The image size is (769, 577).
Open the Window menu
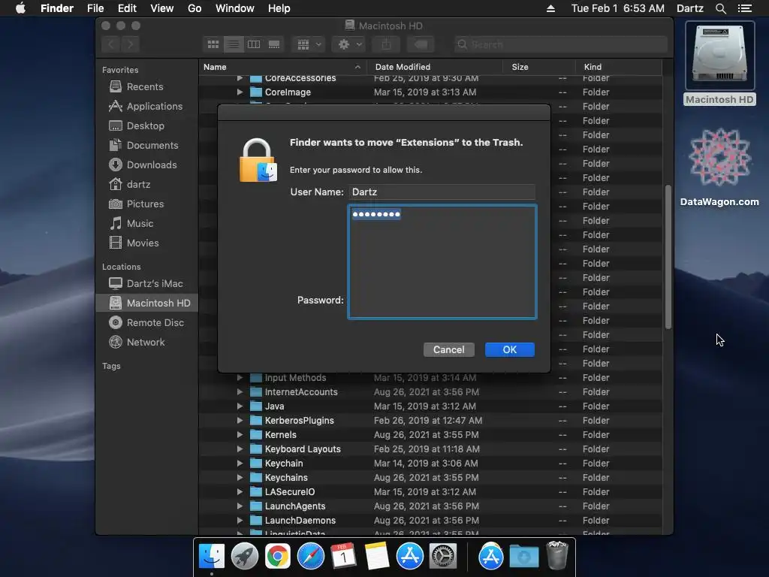[235, 8]
